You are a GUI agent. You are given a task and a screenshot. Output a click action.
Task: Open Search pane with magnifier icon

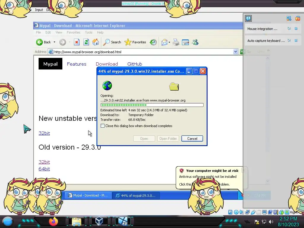[112, 42]
